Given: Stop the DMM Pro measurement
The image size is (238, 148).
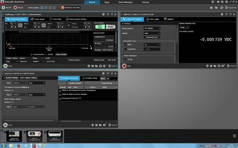Looking at the screenshot, I should (x=124, y=66).
